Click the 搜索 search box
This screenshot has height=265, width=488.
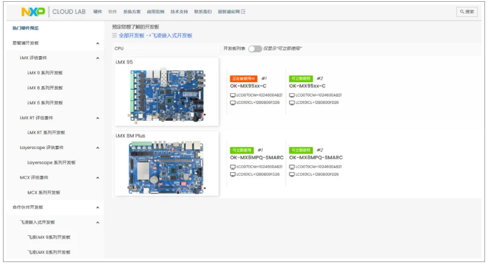467,12
